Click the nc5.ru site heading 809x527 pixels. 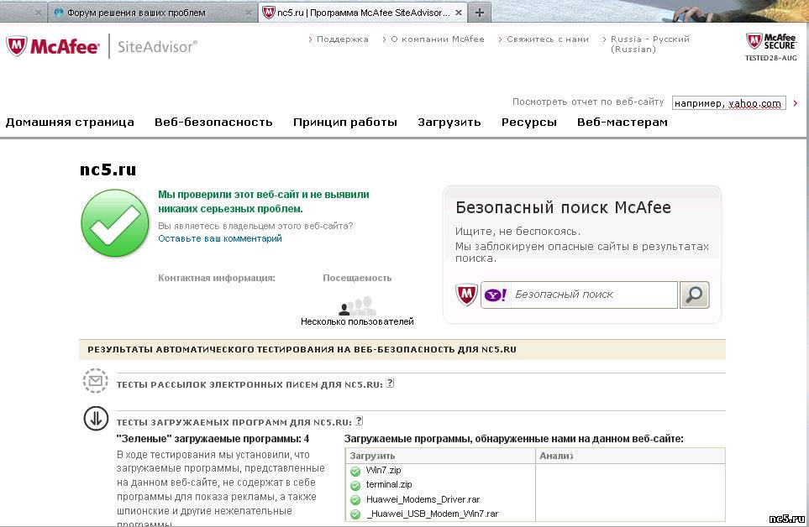click(x=108, y=170)
